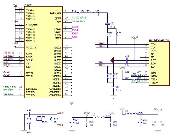
Task: Click capacitor C33 designator
Action: tap(127, 56)
